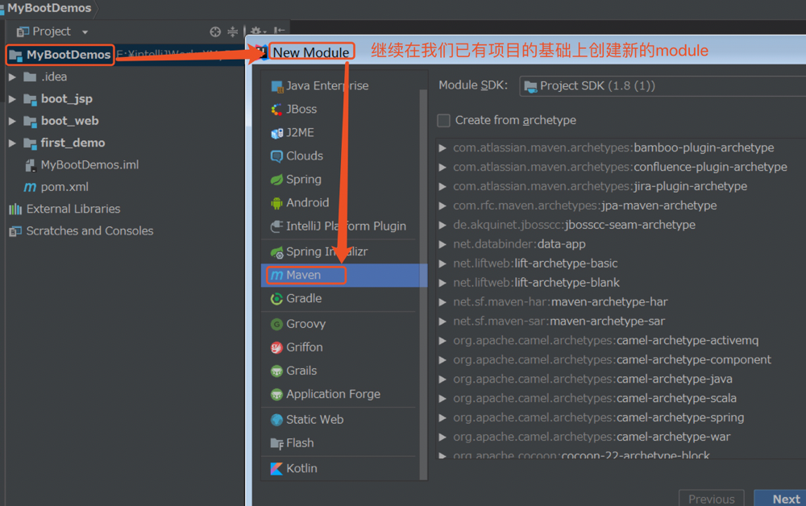Click the MyBootDemos breadcrumb in title bar
The image size is (806, 506).
(x=49, y=8)
